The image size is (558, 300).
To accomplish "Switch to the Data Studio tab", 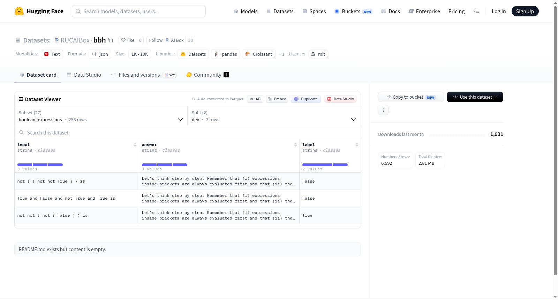I will (x=84, y=75).
